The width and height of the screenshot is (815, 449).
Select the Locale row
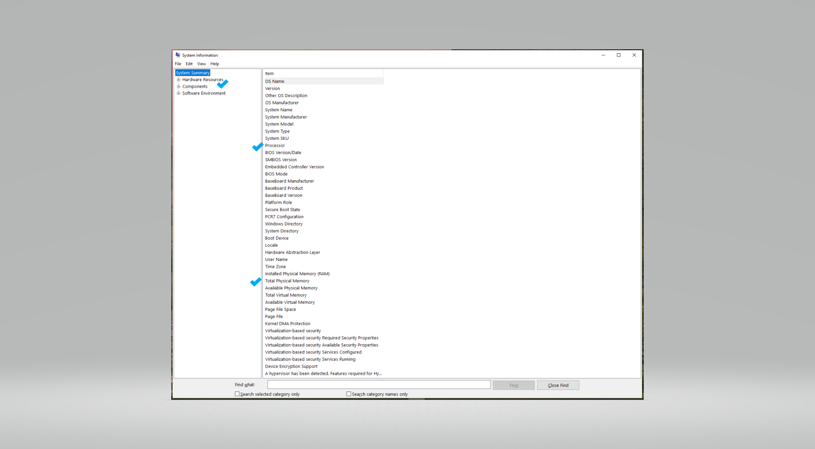[x=323, y=246]
